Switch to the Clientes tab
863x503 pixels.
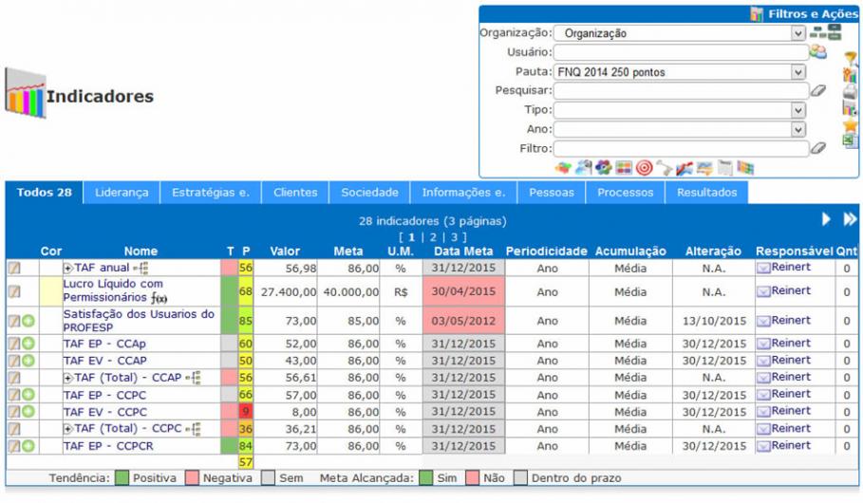pyautogui.click(x=295, y=193)
